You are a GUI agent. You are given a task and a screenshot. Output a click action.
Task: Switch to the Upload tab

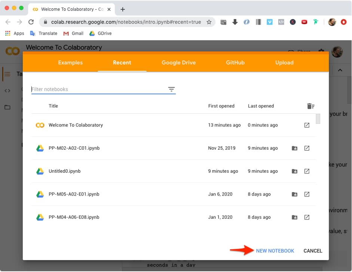(284, 63)
